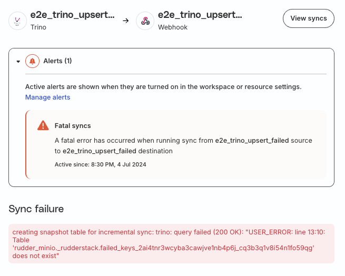Open the View syncs page
The height and width of the screenshot is (276, 345).
(309, 18)
